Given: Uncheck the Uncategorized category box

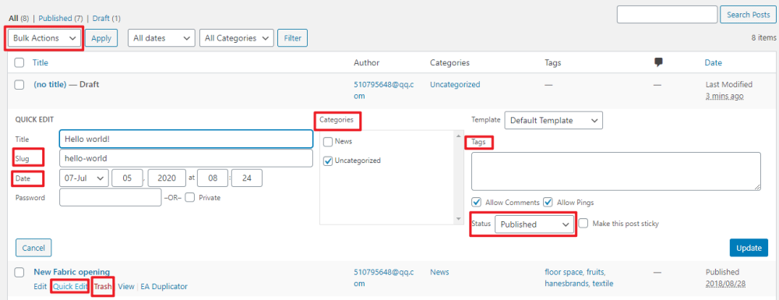Looking at the screenshot, I should pyautogui.click(x=328, y=161).
